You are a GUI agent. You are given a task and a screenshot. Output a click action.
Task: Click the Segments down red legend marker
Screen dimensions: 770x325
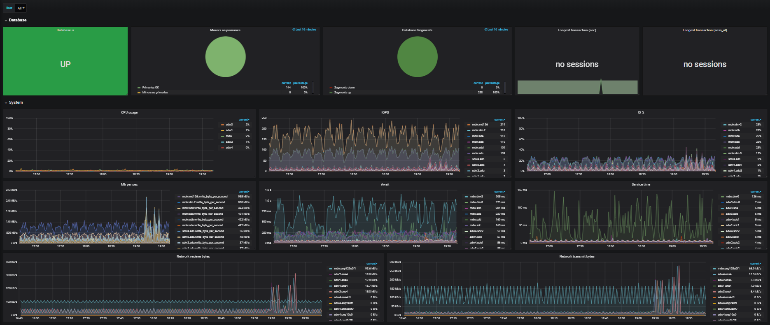click(x=331, y=88)
